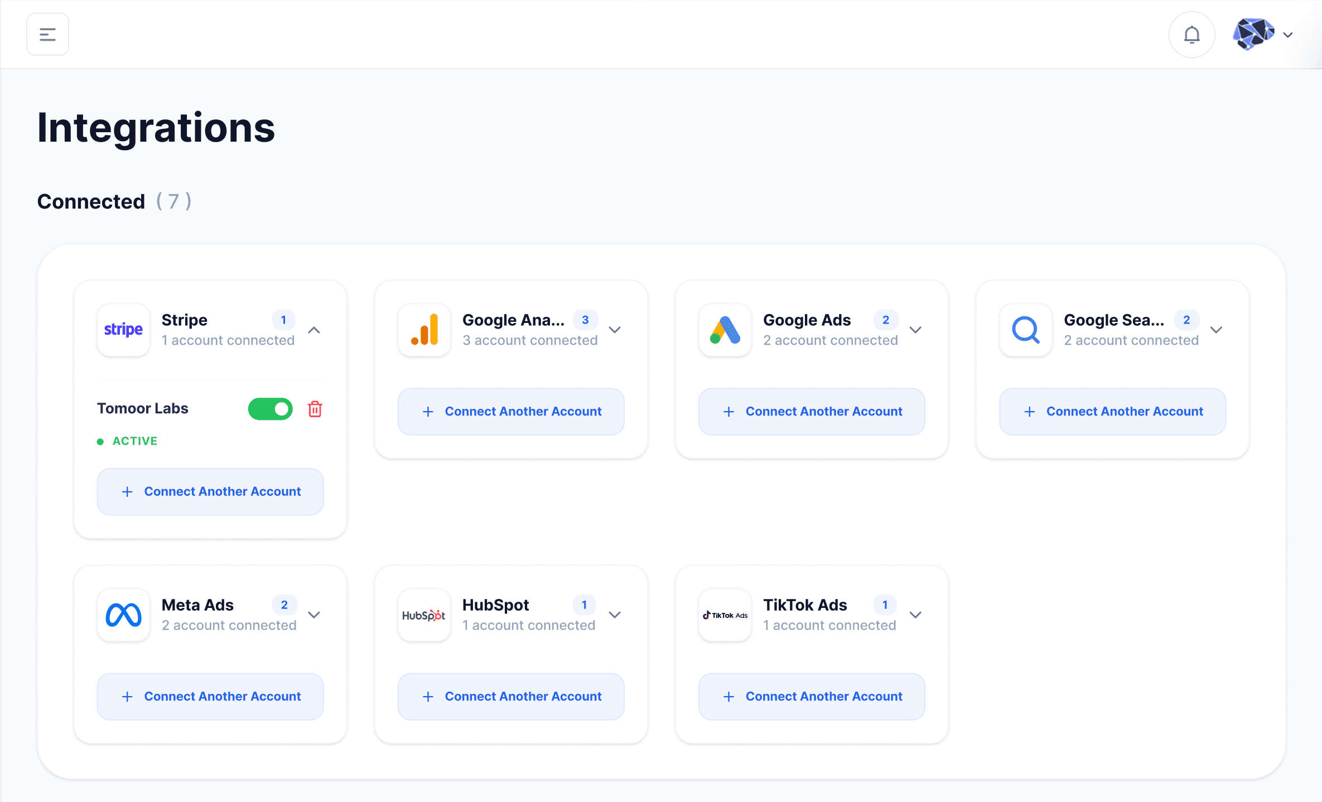Connect another Google Analytics account
The width and height of the screenshot is (1322, 802).
tap(511, 411)
